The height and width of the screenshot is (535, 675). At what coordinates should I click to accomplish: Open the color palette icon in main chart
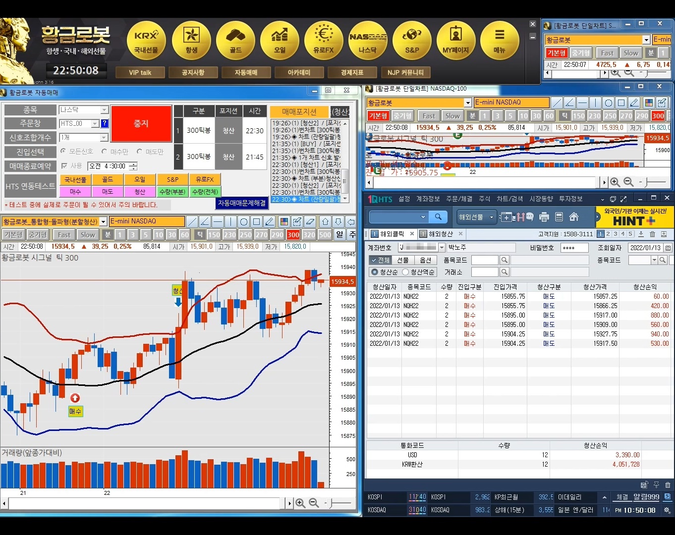[x=284, y=221]
